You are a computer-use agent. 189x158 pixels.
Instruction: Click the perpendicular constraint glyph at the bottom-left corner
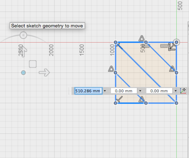[119, 99]
